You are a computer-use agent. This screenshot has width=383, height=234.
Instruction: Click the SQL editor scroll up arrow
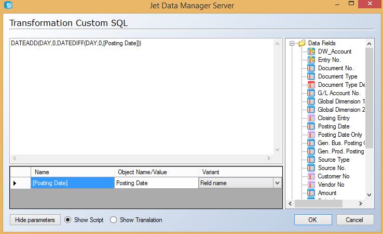[277, 44]
